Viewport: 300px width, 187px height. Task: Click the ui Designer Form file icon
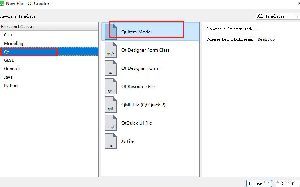[x=111, y=68]
